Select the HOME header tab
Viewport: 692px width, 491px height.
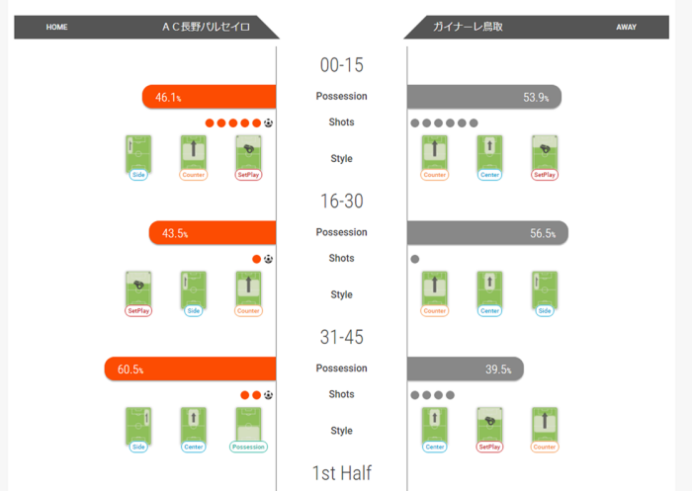[57, 28]
